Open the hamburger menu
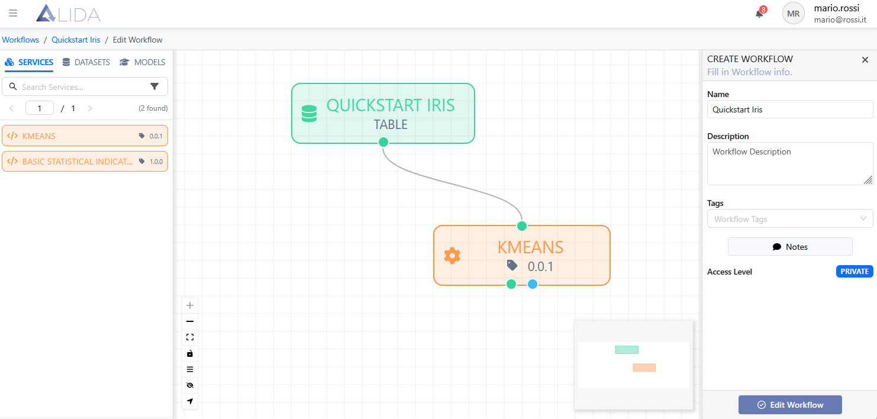The height and width of the screenshot is (419, 877). (x=13, y=13)
